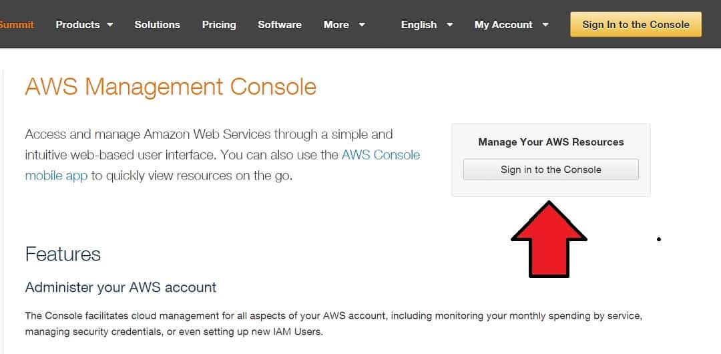Click the dropdown arrow next to Products
Screen dimensions: 721x354
tap(110, 25)
